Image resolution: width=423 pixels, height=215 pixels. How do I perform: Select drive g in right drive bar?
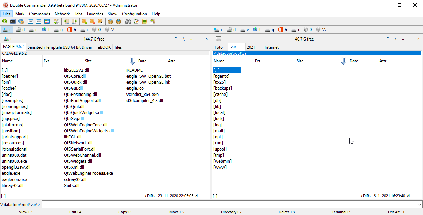click(x=269, y=30)
